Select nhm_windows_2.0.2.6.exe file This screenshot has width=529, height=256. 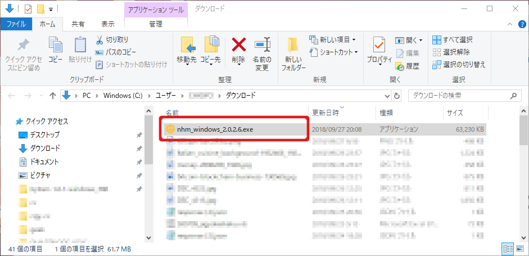[x=215, y=129]
